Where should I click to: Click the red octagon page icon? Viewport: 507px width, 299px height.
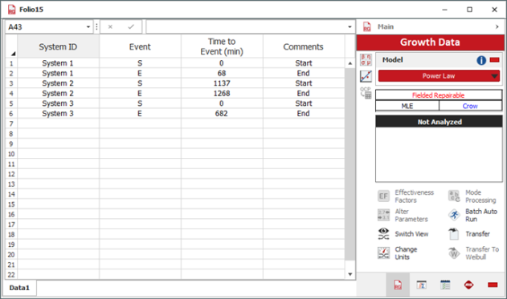point(469,285)
